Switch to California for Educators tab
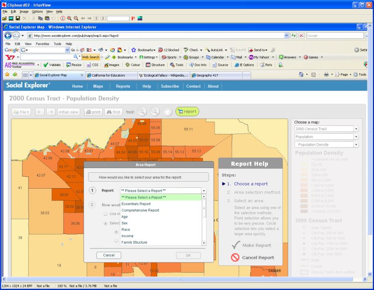The image size is (374, 290). tap(111, 75)
